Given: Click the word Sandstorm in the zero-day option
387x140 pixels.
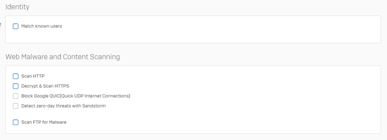Looking at the screenshot, I should click(x=95, y=106).
